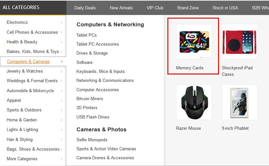This screenshot has height=166, width=269.
Task: Select Stock in USA navigation item
Action: tap(225, 8)
